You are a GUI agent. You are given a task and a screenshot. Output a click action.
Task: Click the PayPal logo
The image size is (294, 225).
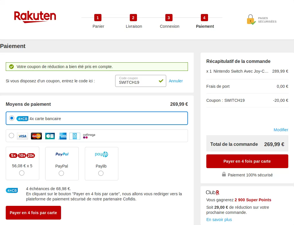[62, 154]
